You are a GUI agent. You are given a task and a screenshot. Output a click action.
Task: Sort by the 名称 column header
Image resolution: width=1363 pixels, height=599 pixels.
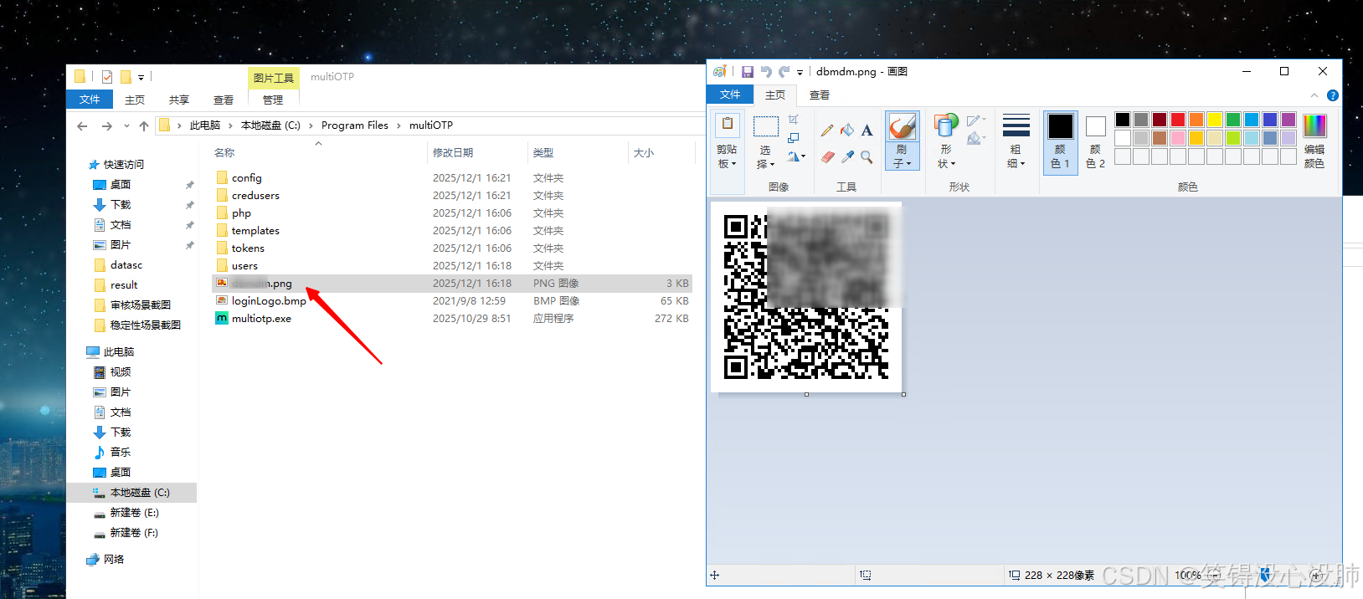[x=224, y=153]
